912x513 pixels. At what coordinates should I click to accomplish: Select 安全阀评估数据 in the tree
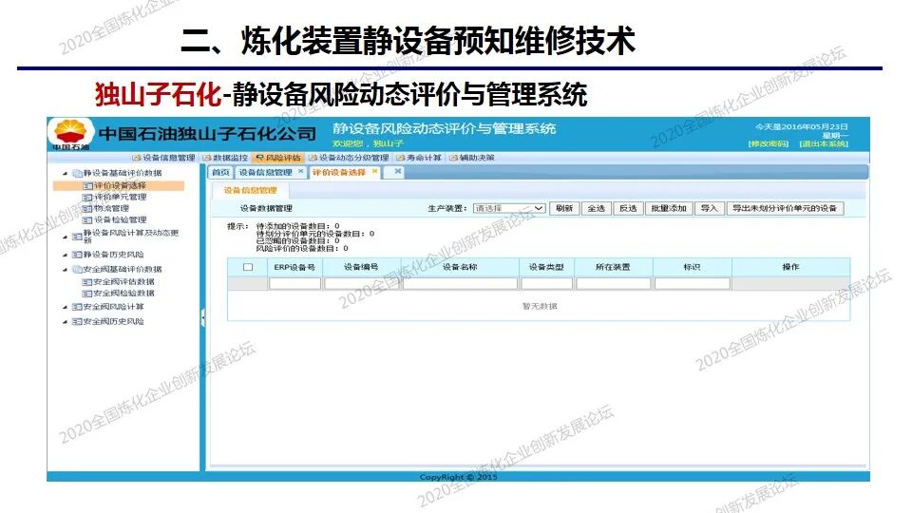tap(123, 281)
